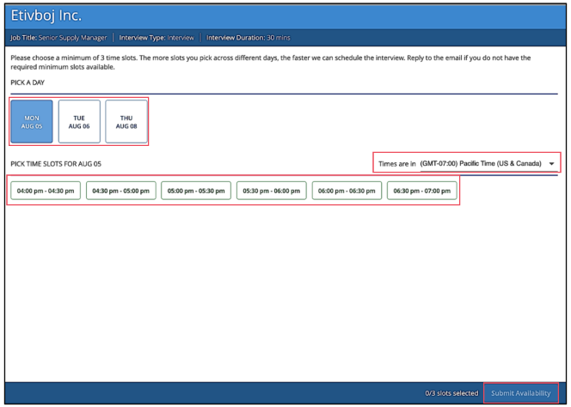Select the MON AUG 05 day card

32,121
